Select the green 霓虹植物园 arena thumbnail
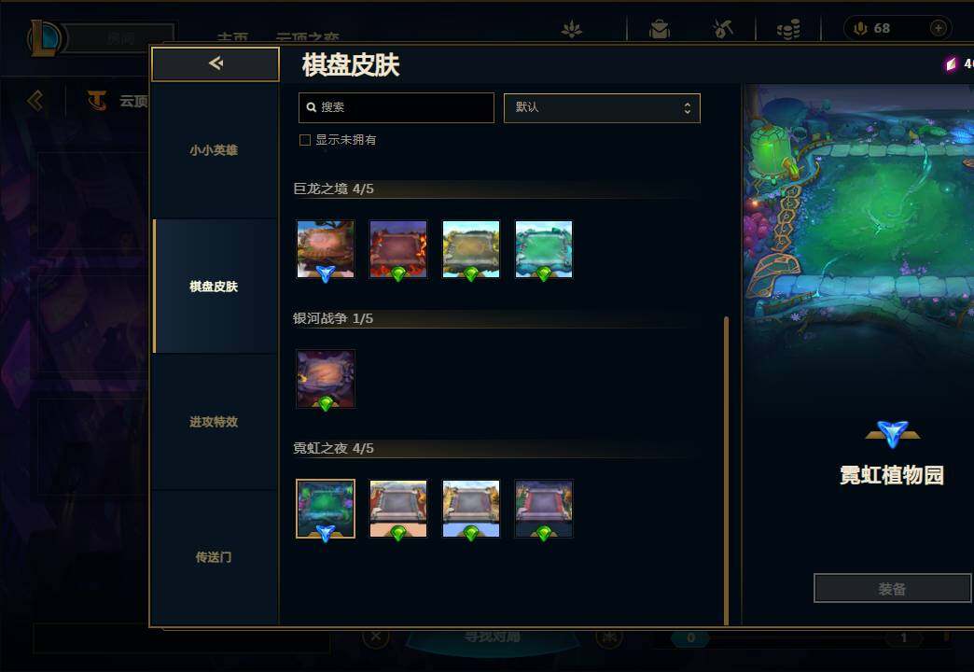The width and height of the screenshot is (974, 672). (326, 509)
